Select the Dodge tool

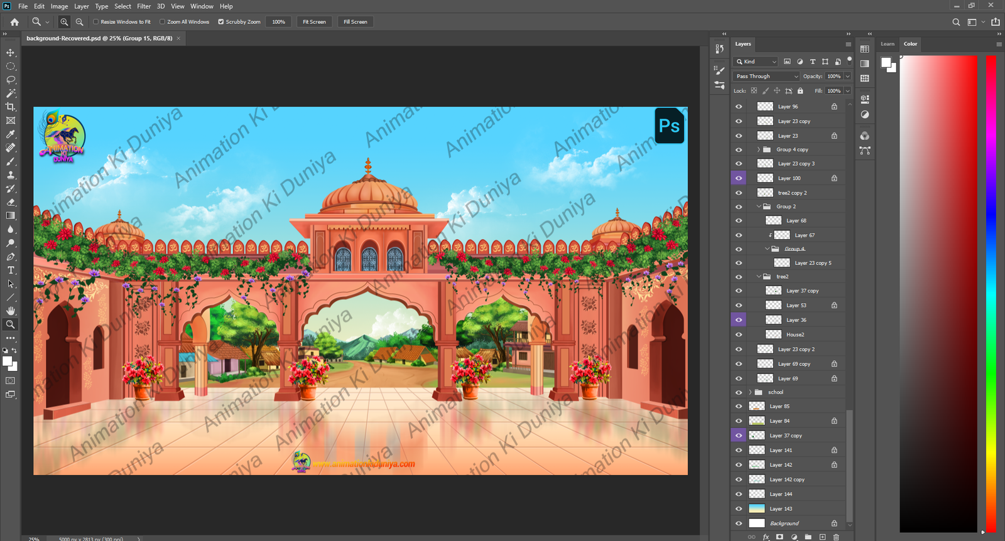[x=11, y=243]
